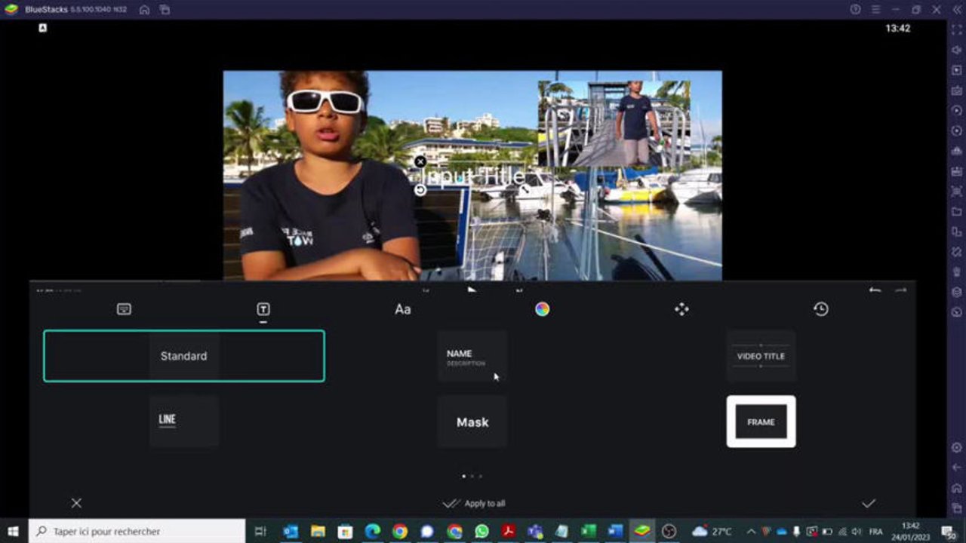Open Outlook from the taskbar
This screenshot has width=966, height=543.
[291, 532]
